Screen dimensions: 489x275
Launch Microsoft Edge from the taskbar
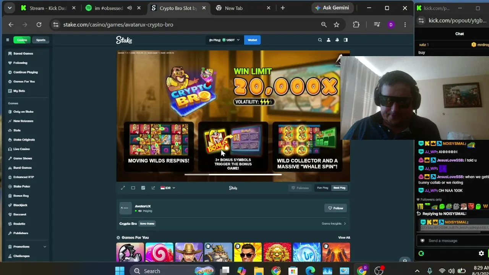click(x=310, y=271)
